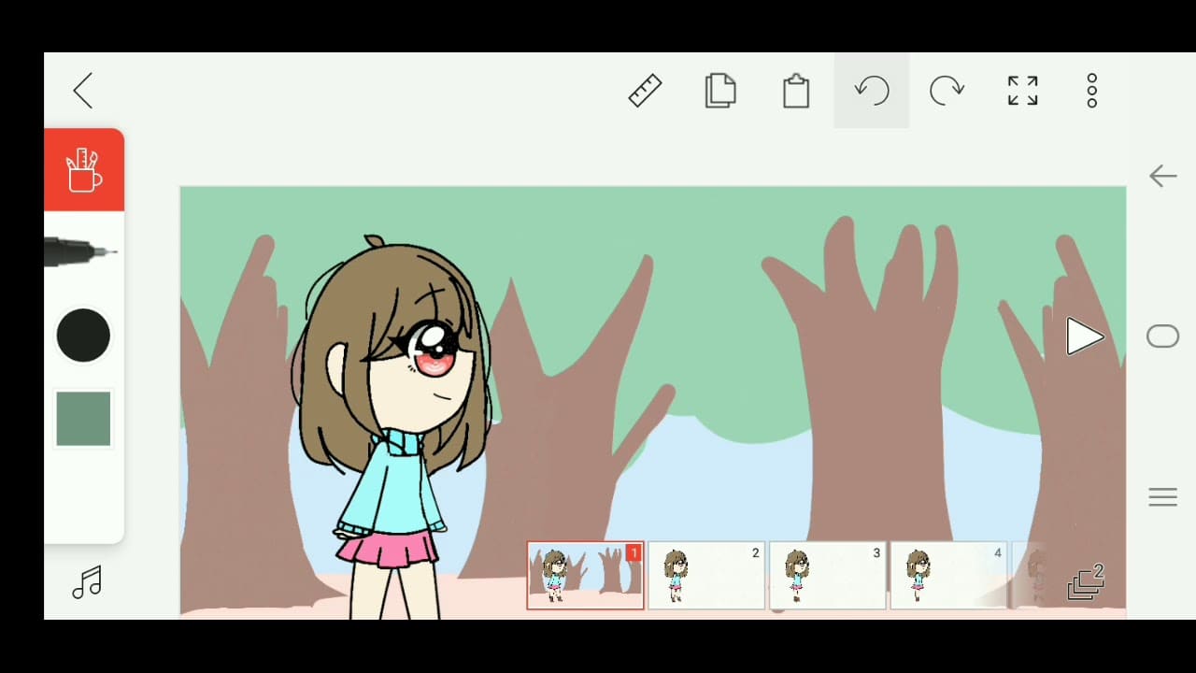Open the red drawing tools panel
Screen dimensions: 1196x673
tap(84, 170)
